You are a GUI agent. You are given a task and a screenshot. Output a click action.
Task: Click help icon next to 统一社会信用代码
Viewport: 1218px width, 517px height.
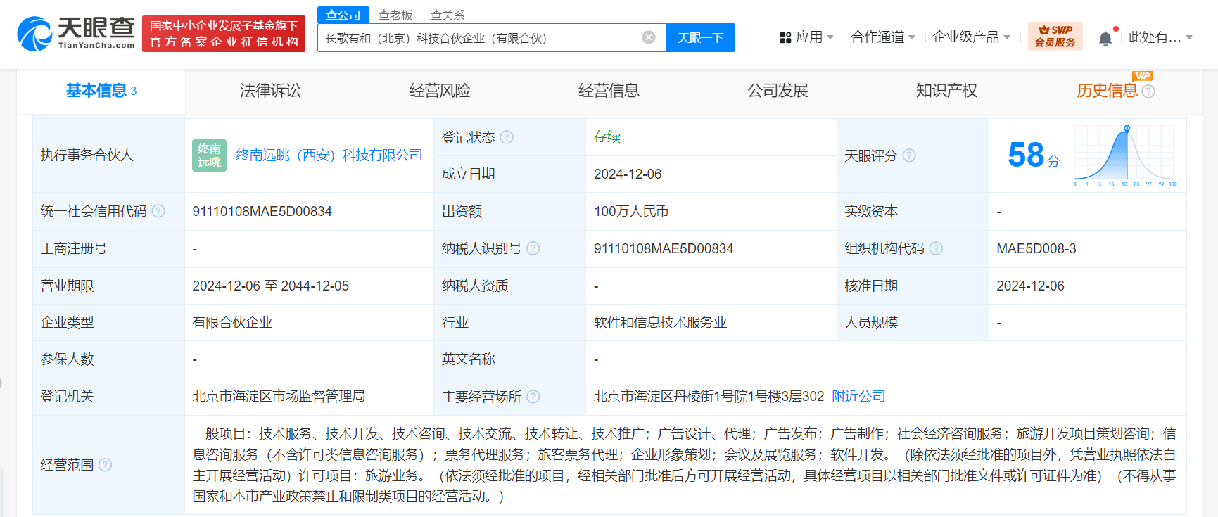pos(158,211)
